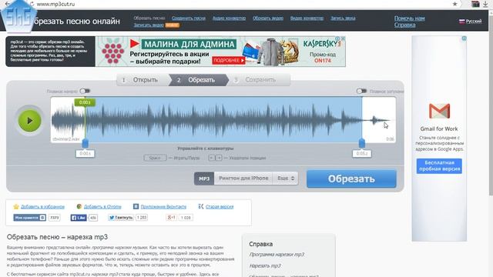Choose MP3 output format

204,179
